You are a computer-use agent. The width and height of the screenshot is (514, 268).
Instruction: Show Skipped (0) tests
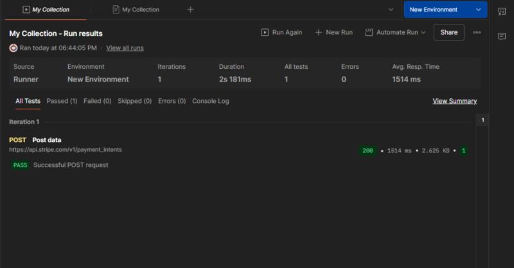[x=135, y=102]
